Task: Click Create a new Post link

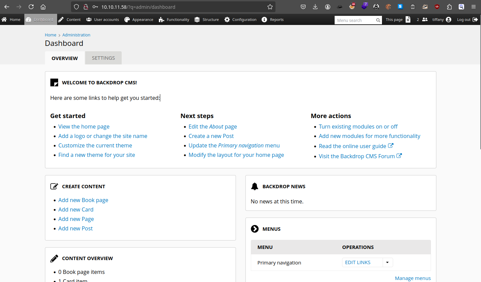Action: pos(211,136)
